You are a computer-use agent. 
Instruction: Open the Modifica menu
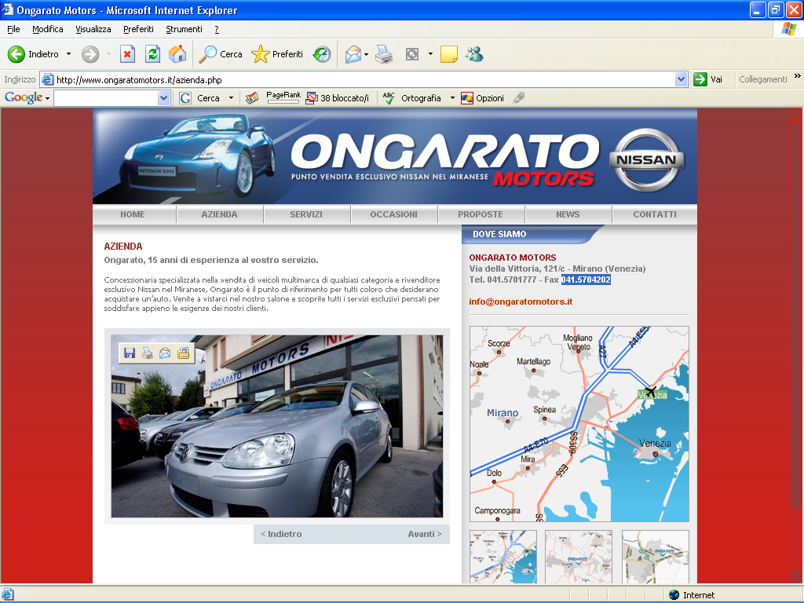tap(48, 29)
